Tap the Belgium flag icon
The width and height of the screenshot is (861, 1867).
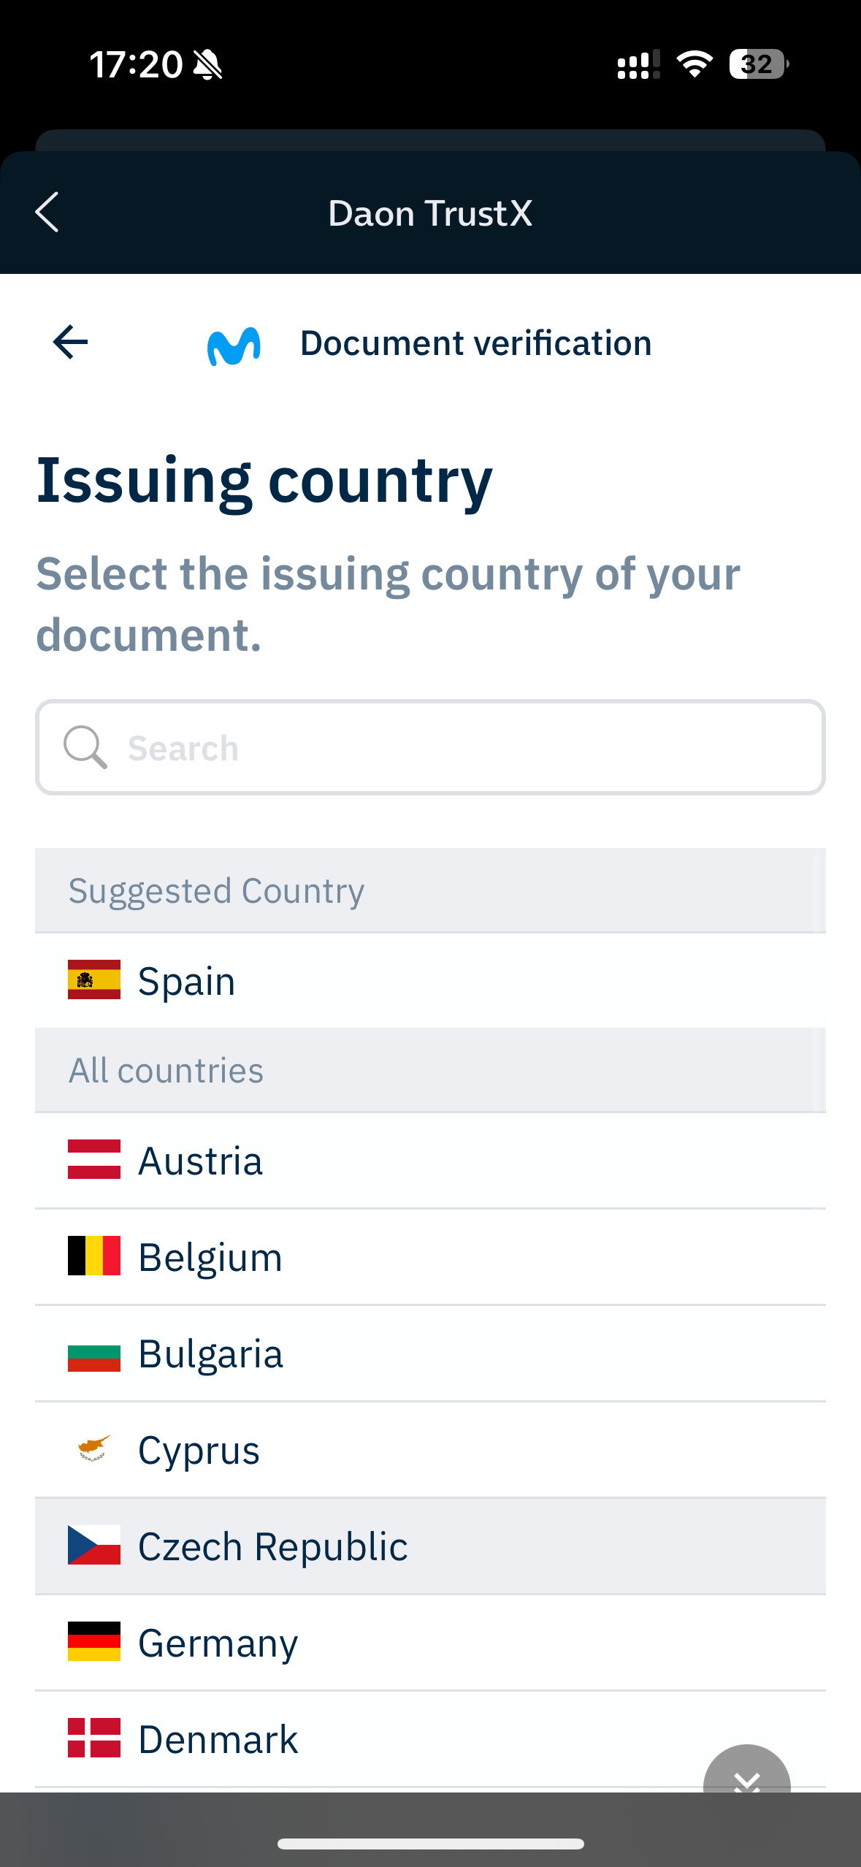pyautogui.click(x=94, y=1256)
